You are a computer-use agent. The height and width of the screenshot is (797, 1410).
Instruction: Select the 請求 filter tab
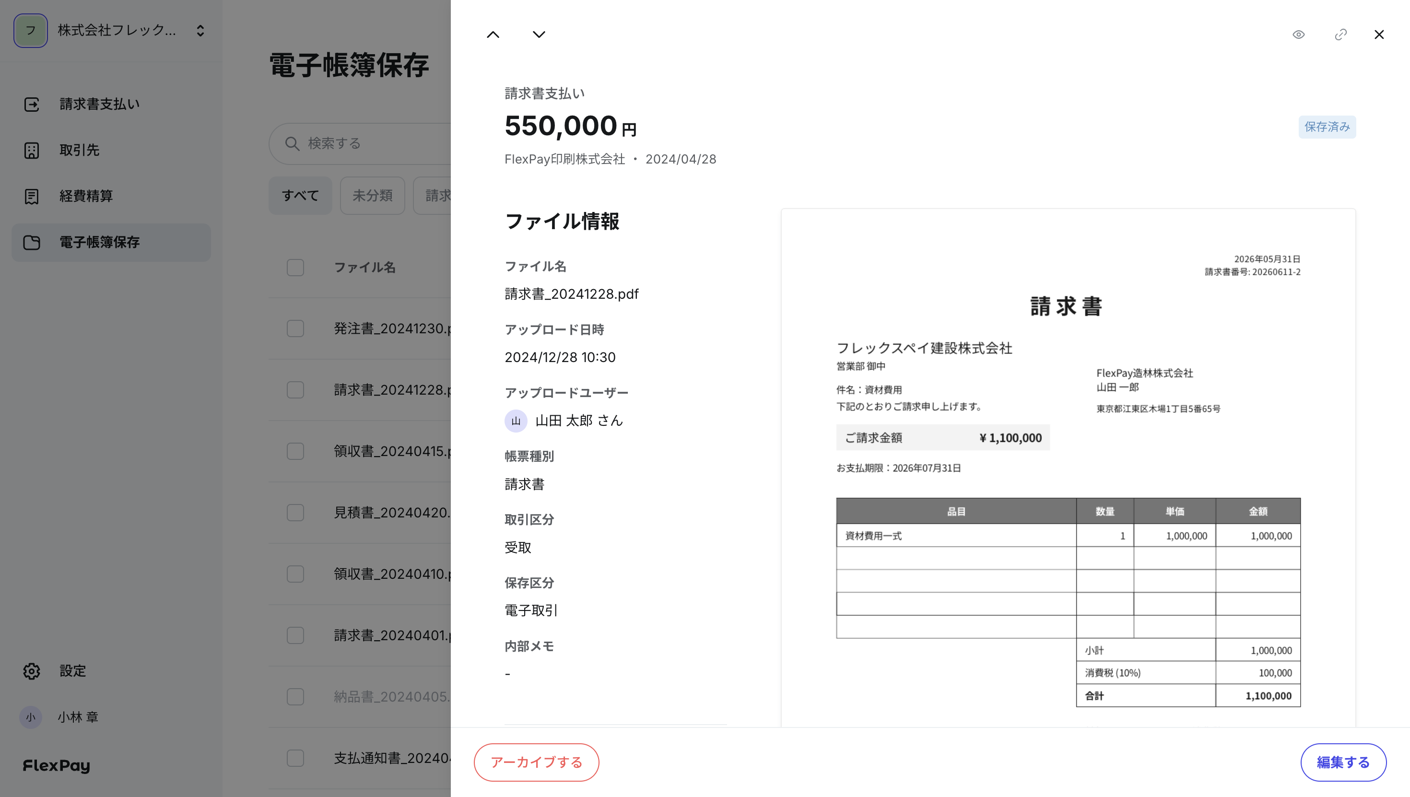(x=433, y=196)
